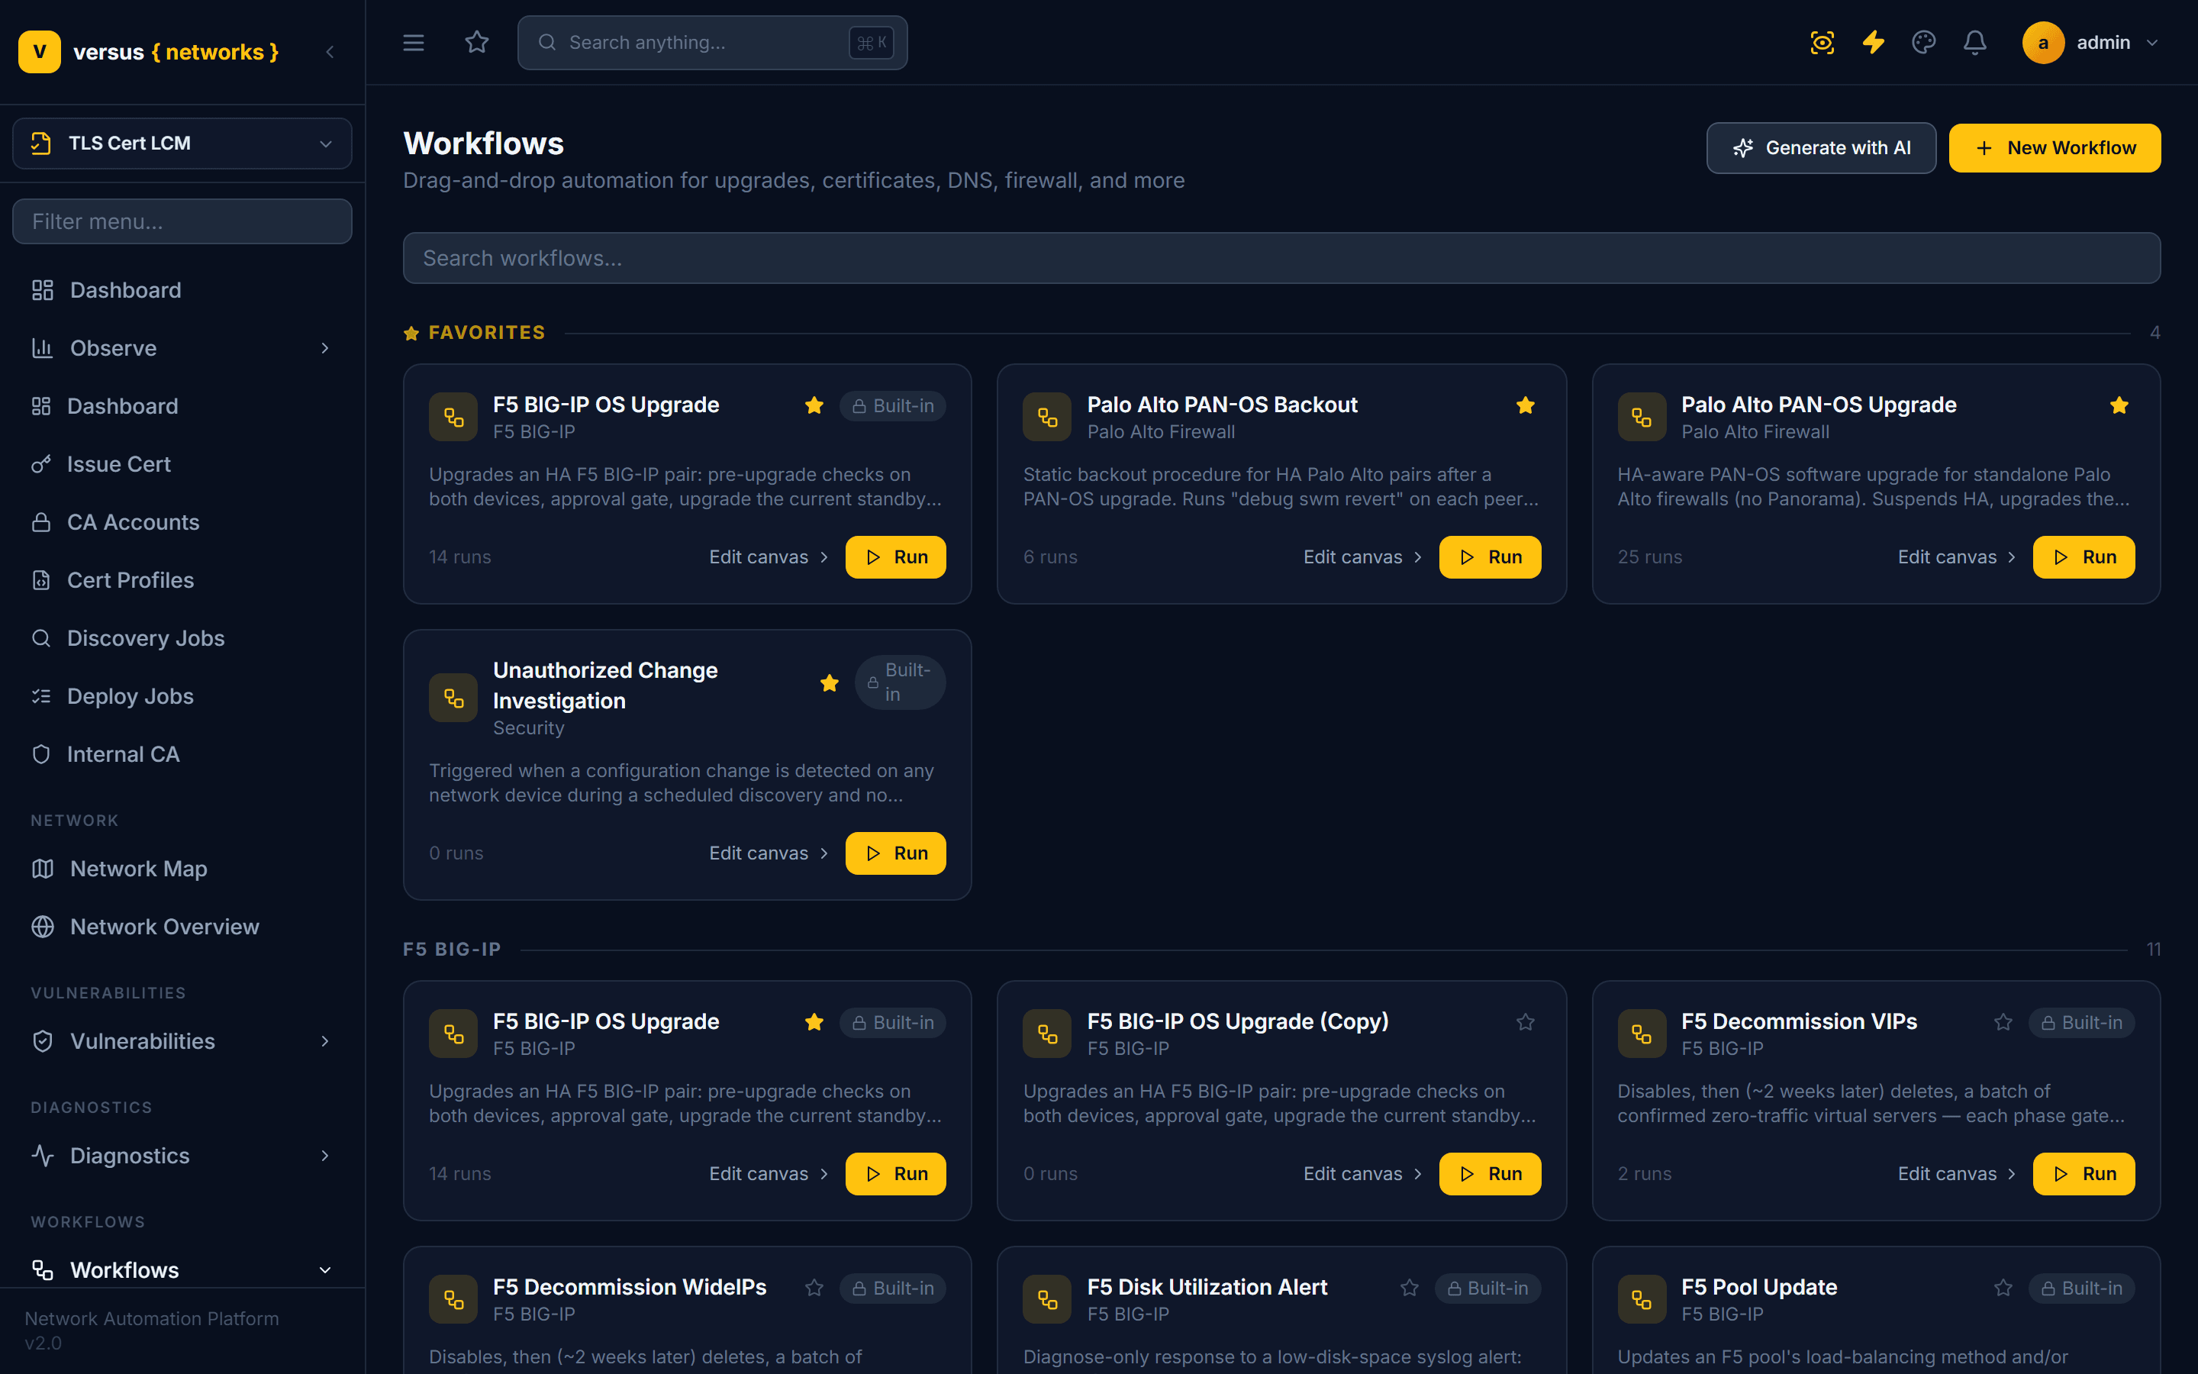
Task: Unfavorite Palo Alto PAN-OS Upgrade via its star
Action: tap(2119, 405)
